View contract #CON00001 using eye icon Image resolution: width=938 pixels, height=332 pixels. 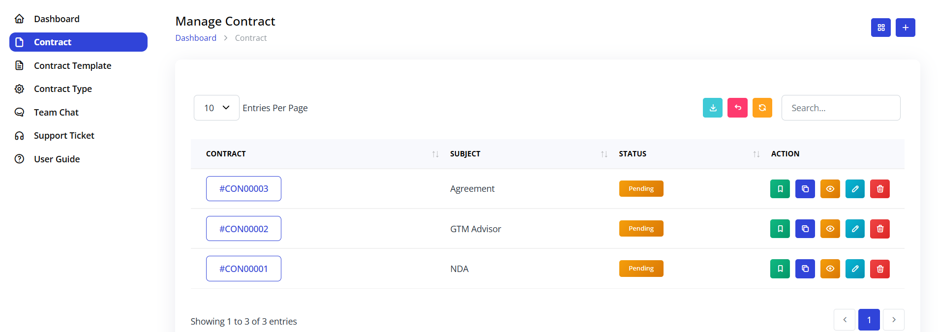tap(830, 269)
